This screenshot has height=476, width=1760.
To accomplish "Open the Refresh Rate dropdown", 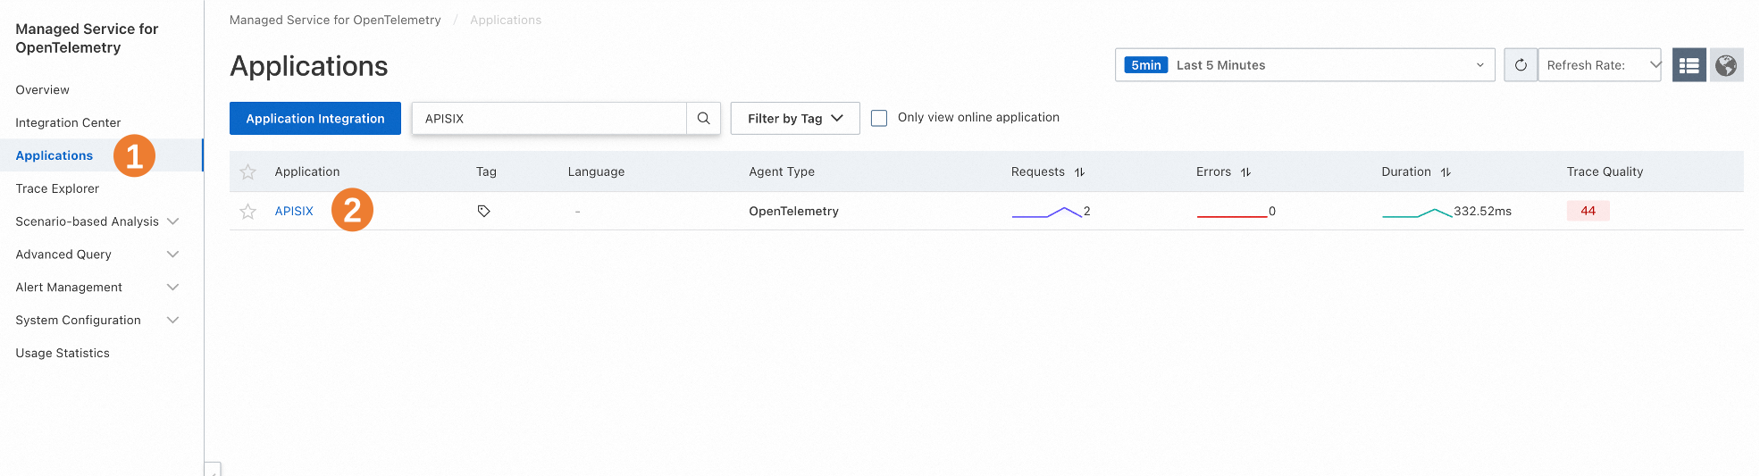I will (x=1599, y=65).
